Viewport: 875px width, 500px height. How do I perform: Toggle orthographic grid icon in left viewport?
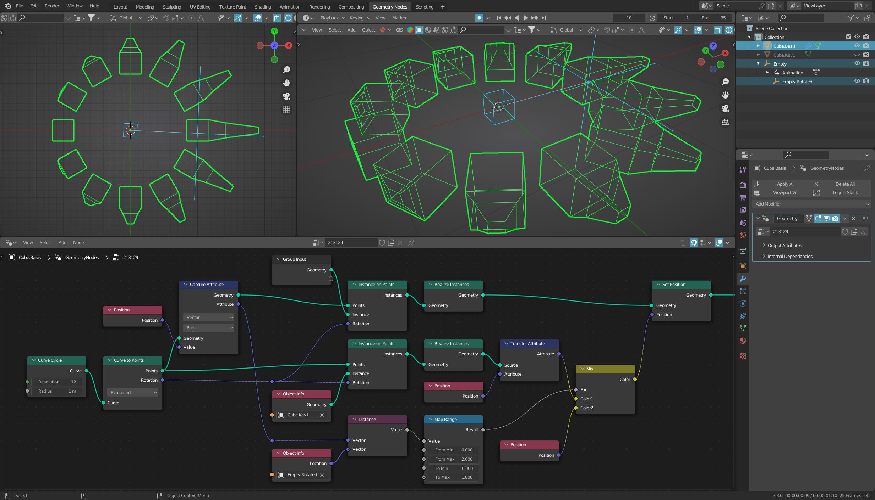(x=286, y=109)
